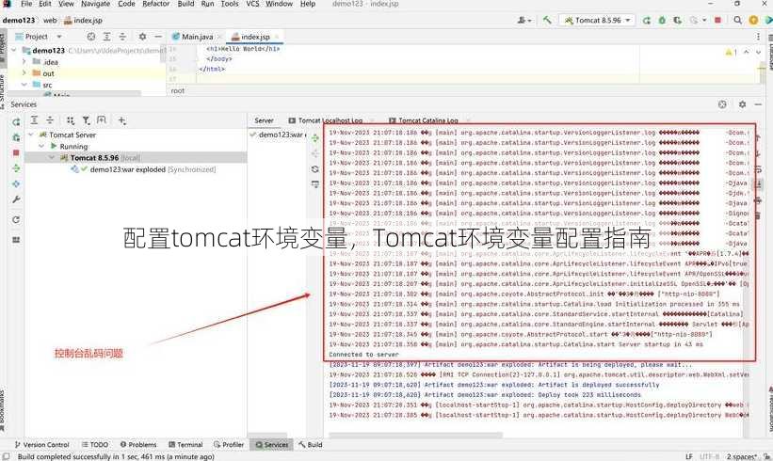Screen dimensions: 773x461
Task: Open the Profiler tool window
Action: (x=229, y=444)
